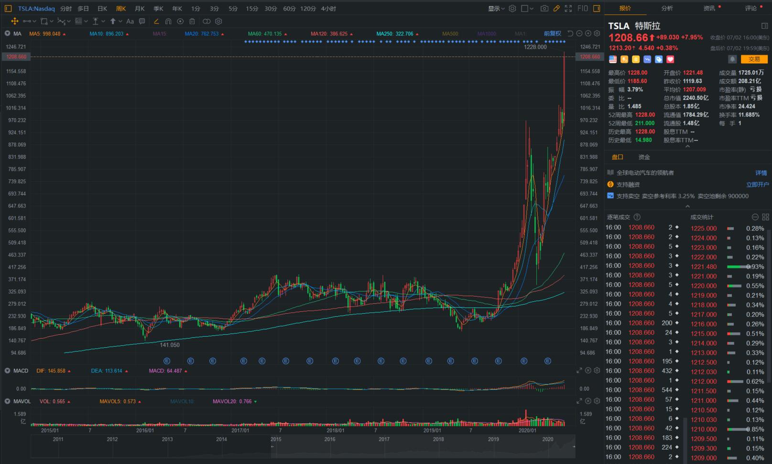772x464 pixels.
Task: Toggle MAVOL10 line visibility
Action: [182, 401]
